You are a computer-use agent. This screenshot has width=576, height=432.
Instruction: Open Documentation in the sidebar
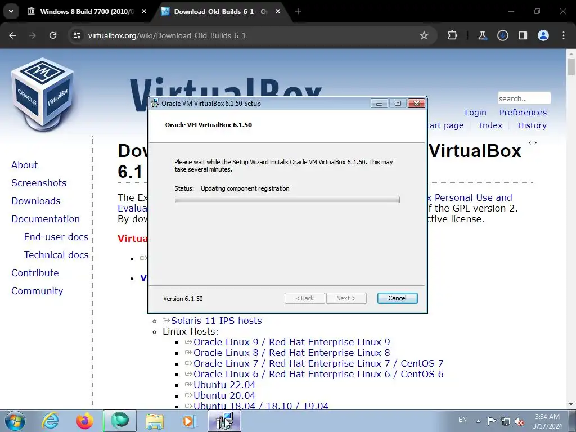click(x=46, y=219)
